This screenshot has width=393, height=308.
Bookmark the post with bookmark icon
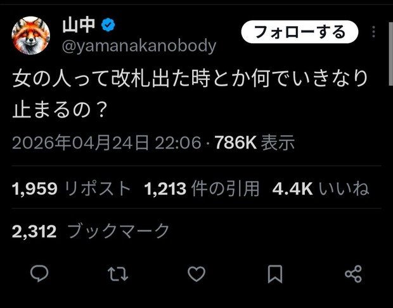pos(275,274)
